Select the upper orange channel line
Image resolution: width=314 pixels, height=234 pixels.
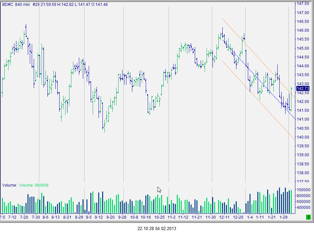[x=258, y=58]
